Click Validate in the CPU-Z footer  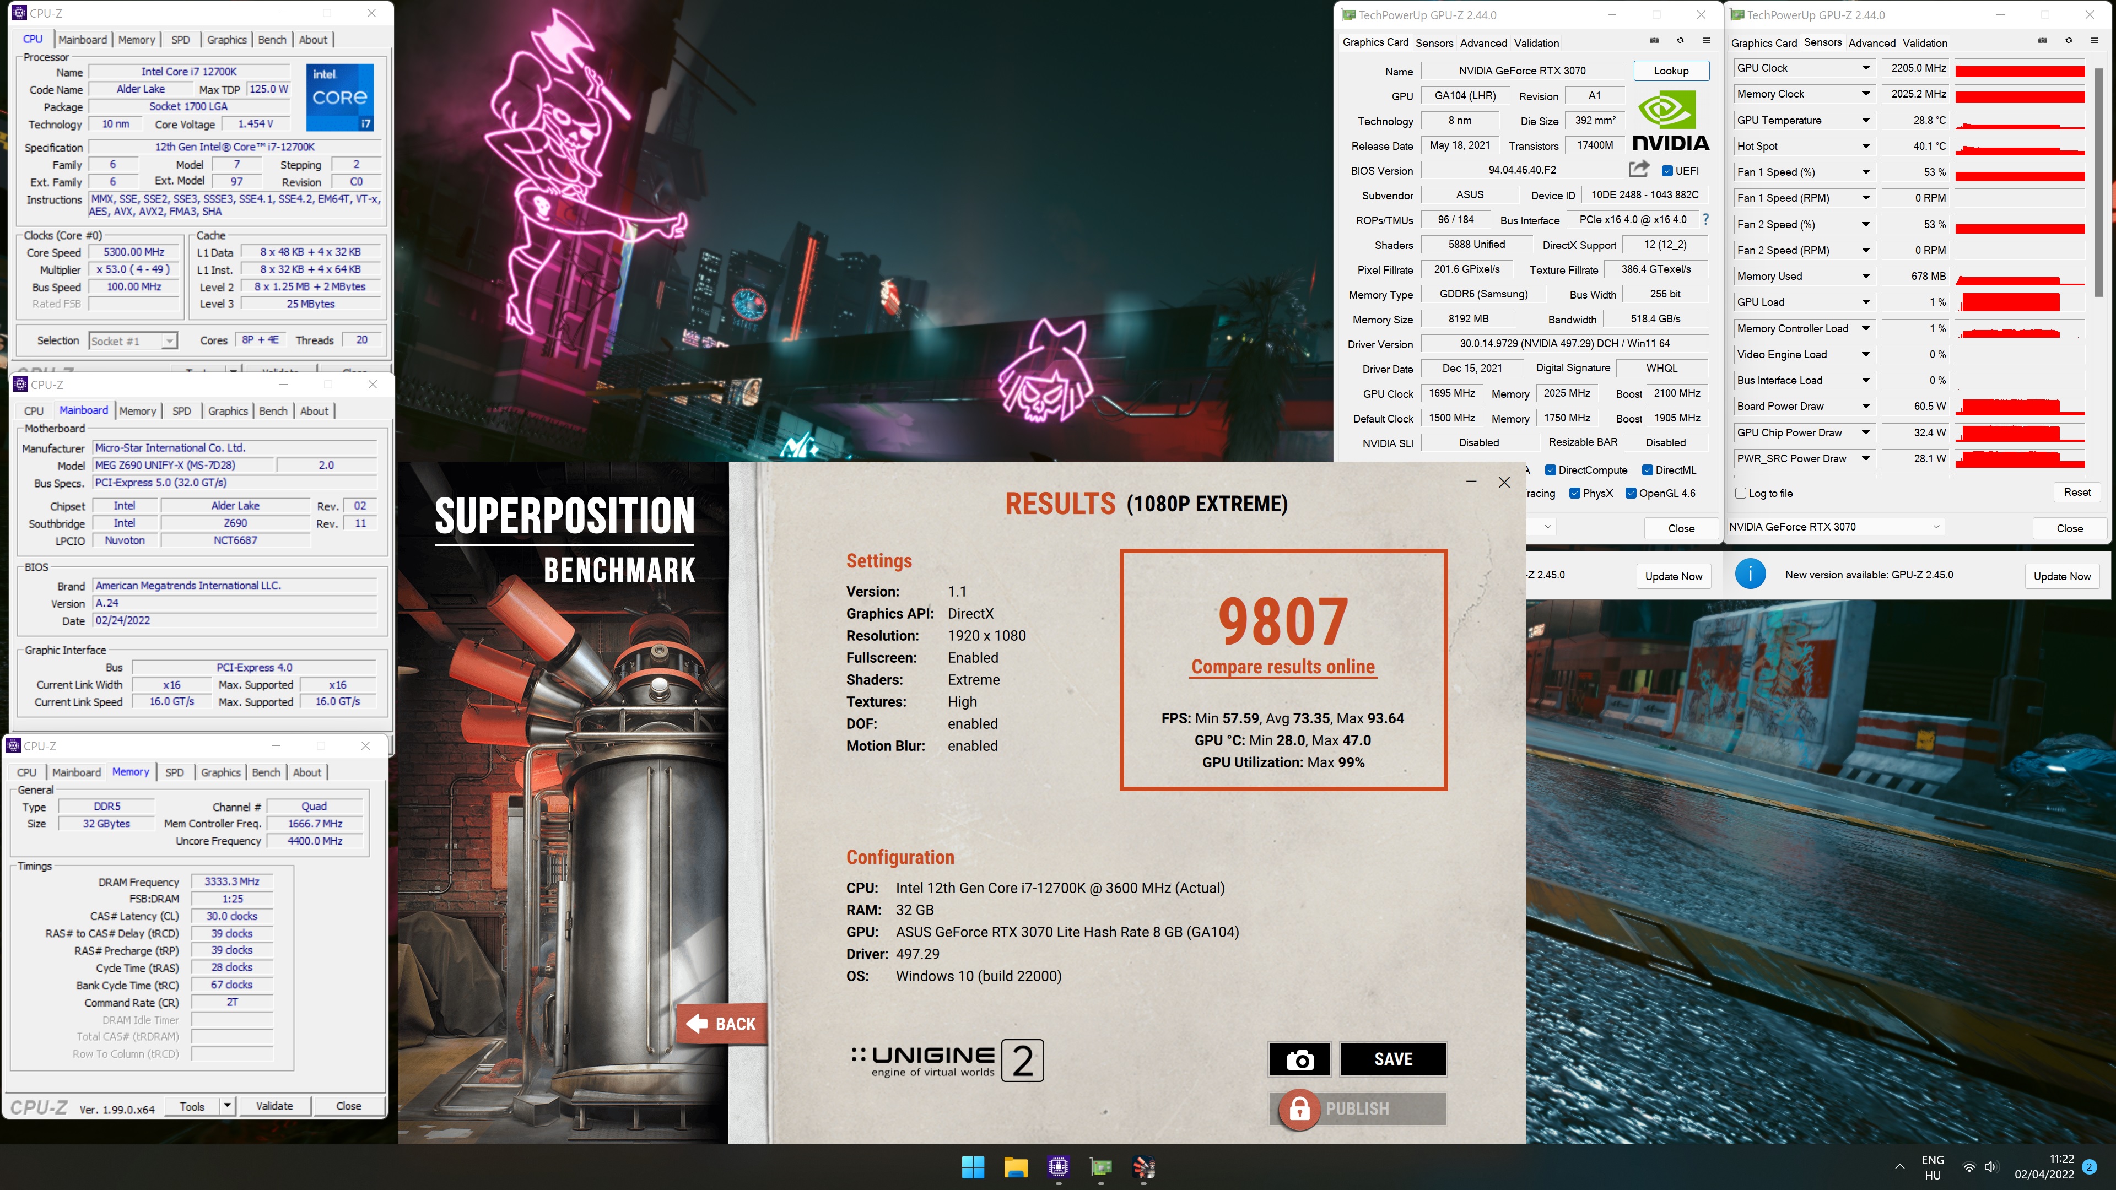(x=274, y=1106)
